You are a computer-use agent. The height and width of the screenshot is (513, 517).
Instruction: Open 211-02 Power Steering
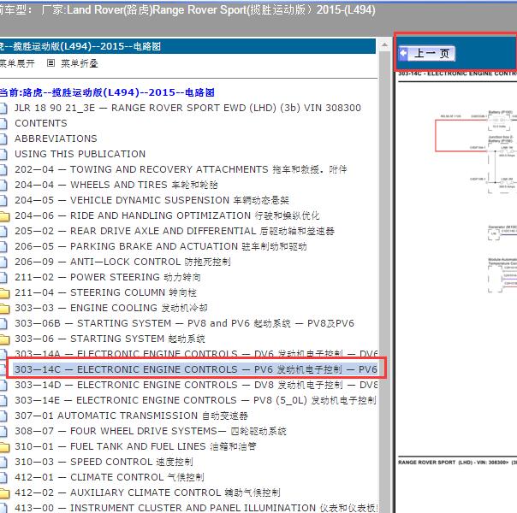point(108,277)
